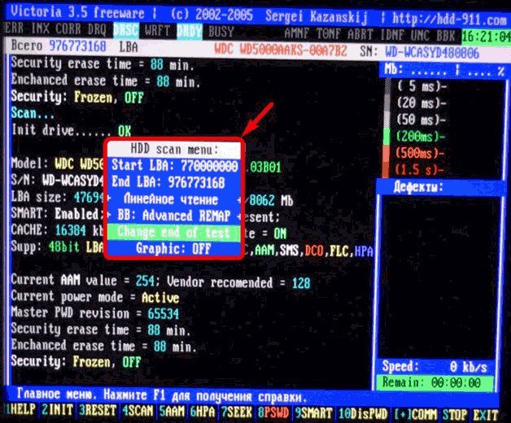The height and width of the screenshot is (423, 511).
Task: Click the ABRT error flag
Action: pyautogui.click(x=360, y=34)
